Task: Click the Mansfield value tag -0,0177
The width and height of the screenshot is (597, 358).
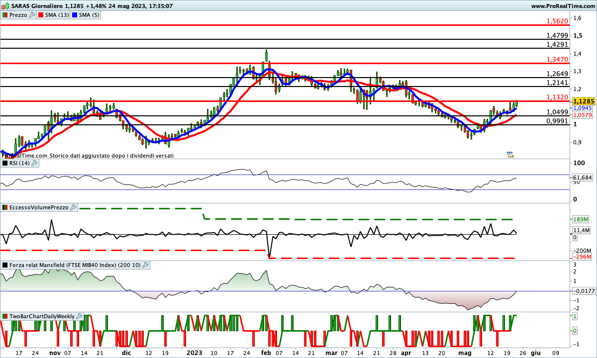Action: pos(583,291)
